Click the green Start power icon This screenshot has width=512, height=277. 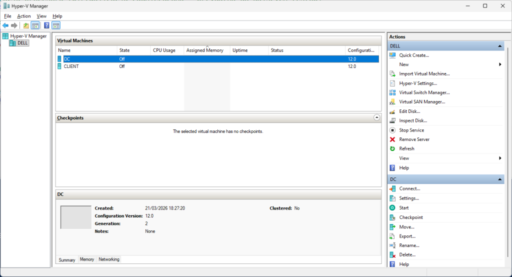point(392,208)
